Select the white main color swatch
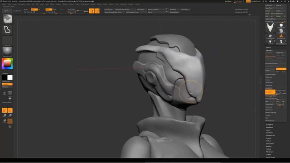Screen dimensions: 290x163 tap(10, 77)
